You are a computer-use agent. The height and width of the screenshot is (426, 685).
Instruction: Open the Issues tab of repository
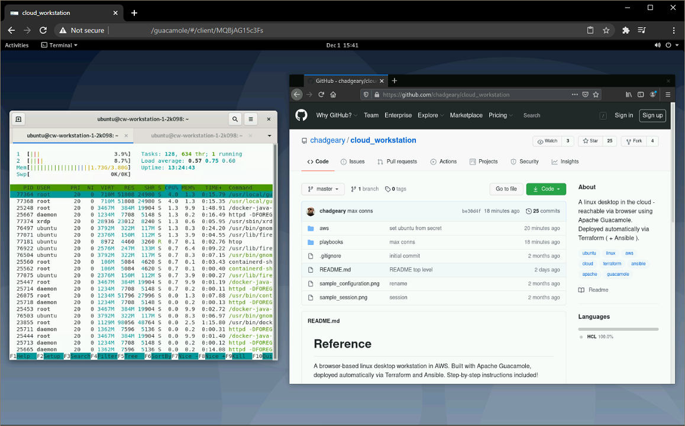[353, 162]
